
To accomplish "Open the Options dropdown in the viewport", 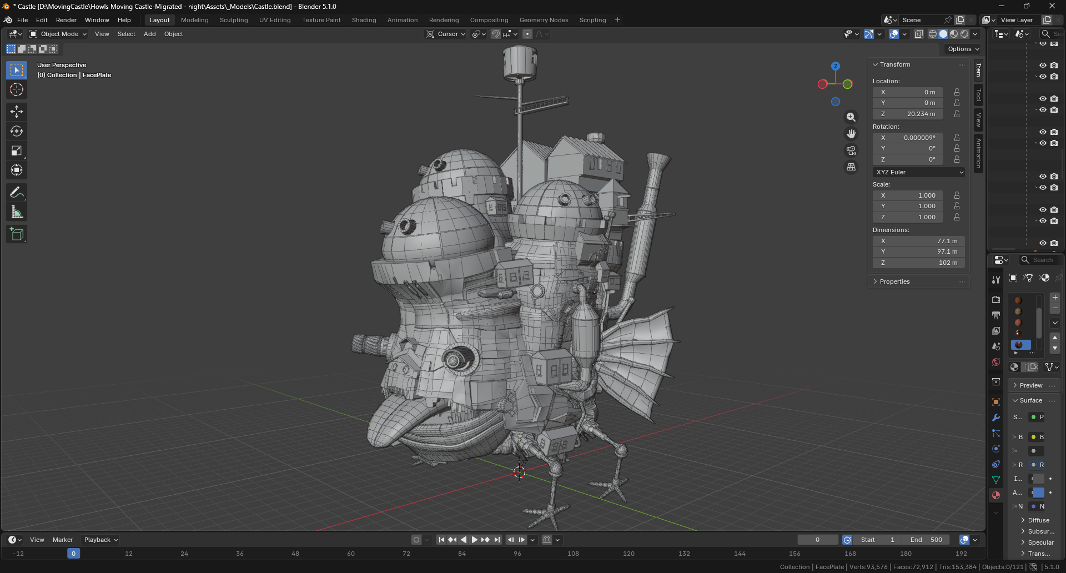I will pos(963,49).
